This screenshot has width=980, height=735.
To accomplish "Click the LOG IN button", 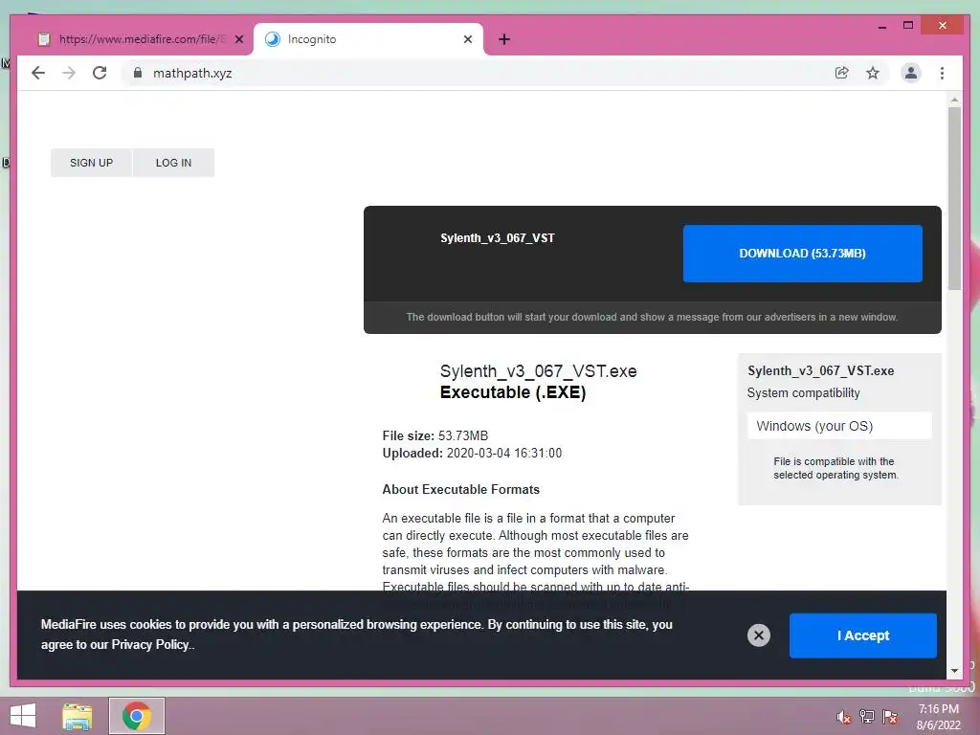I will 174,163.
